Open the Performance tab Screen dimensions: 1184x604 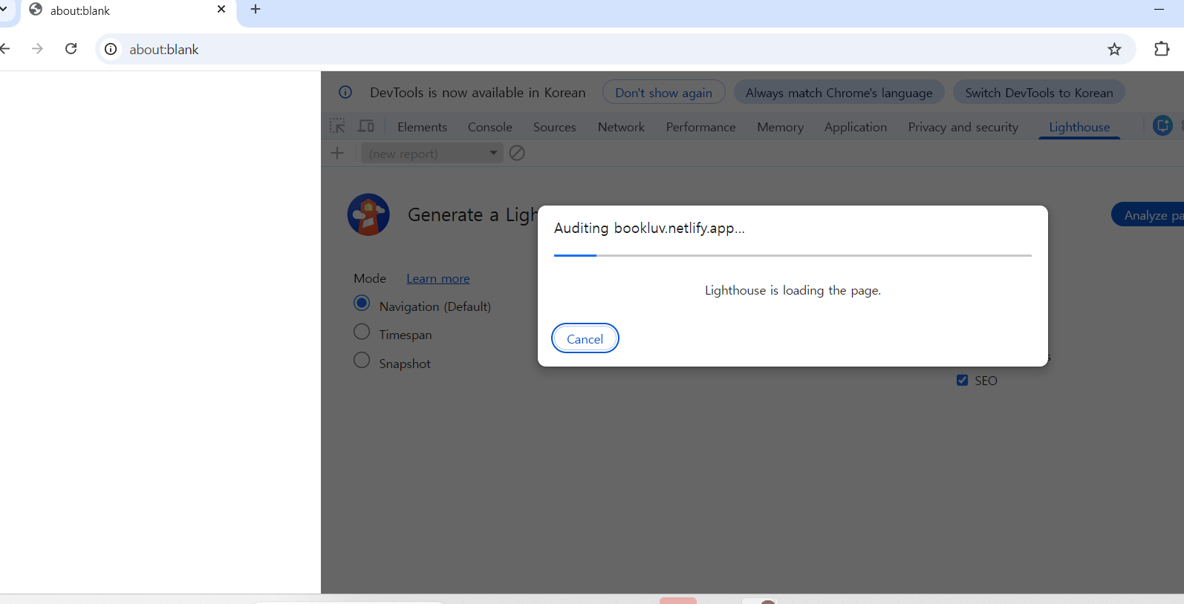click(x=700, y=127)
